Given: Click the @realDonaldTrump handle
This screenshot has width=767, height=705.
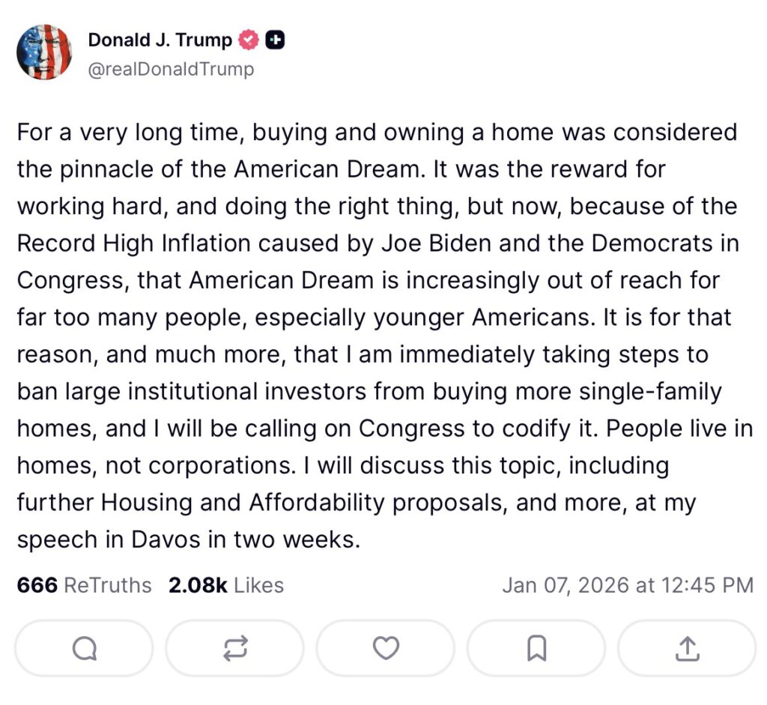Looking at the screenshot, I should coord(171,69).
